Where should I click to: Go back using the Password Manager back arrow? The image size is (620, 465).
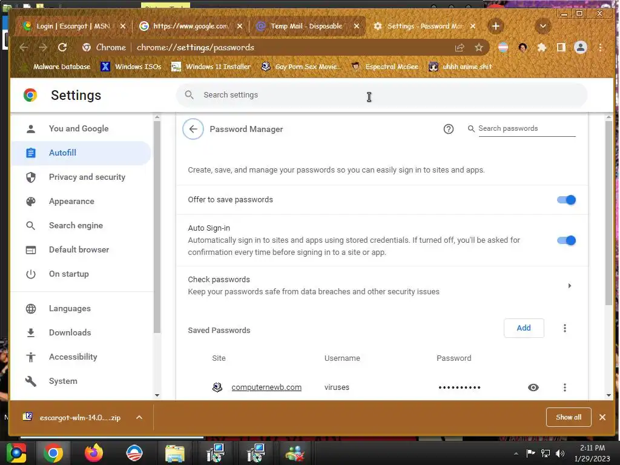[x=193, y=129]
